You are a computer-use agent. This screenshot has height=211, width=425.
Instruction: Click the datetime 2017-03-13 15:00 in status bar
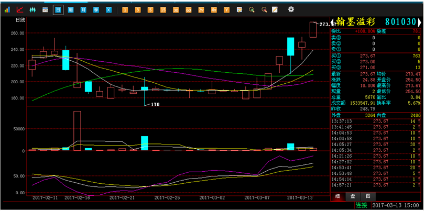click(x=396, y=206)
